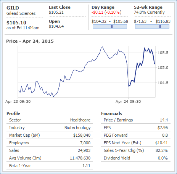
Task: Click the 52-wk Range slider marker
Action: (x=160, y=26)
